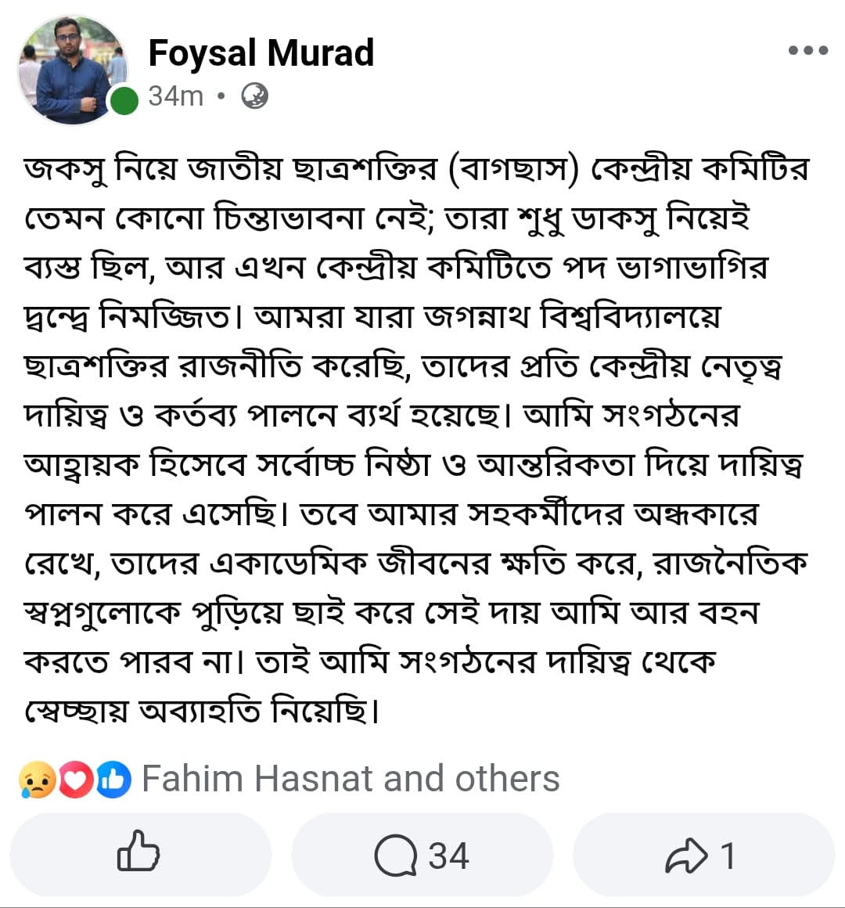Open the post options three-dot menu
The height and width of the screenshot is (908, 845).
807,51
